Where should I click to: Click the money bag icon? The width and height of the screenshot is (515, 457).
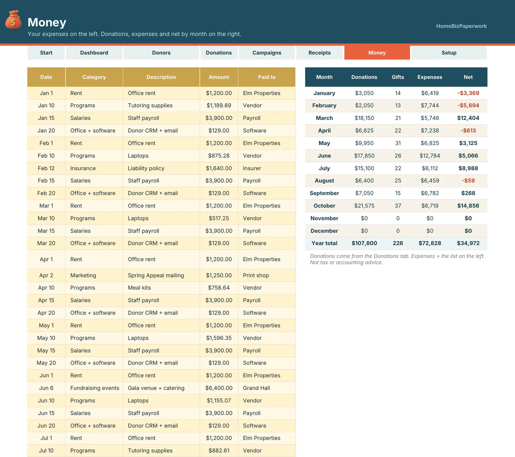(x=13, y=20)
